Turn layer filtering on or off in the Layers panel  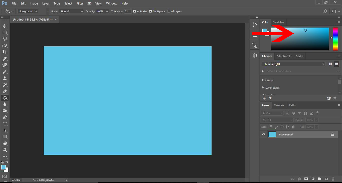pos(317,113)
